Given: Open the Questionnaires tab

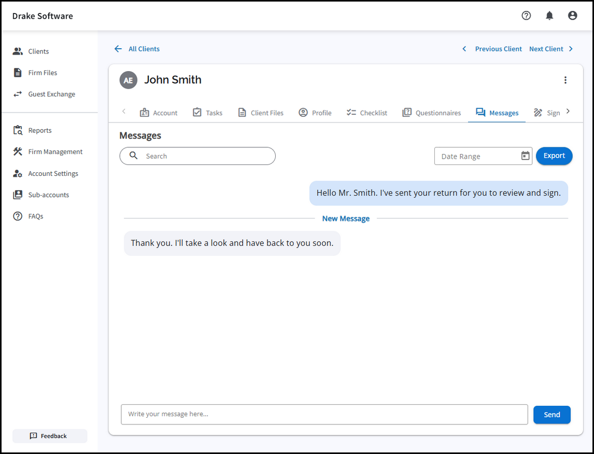Looking at the screenshot, I should click(432, 113).
